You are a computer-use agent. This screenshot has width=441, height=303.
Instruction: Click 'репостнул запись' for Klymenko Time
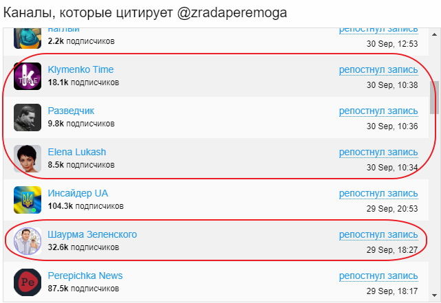click(378, 70)
